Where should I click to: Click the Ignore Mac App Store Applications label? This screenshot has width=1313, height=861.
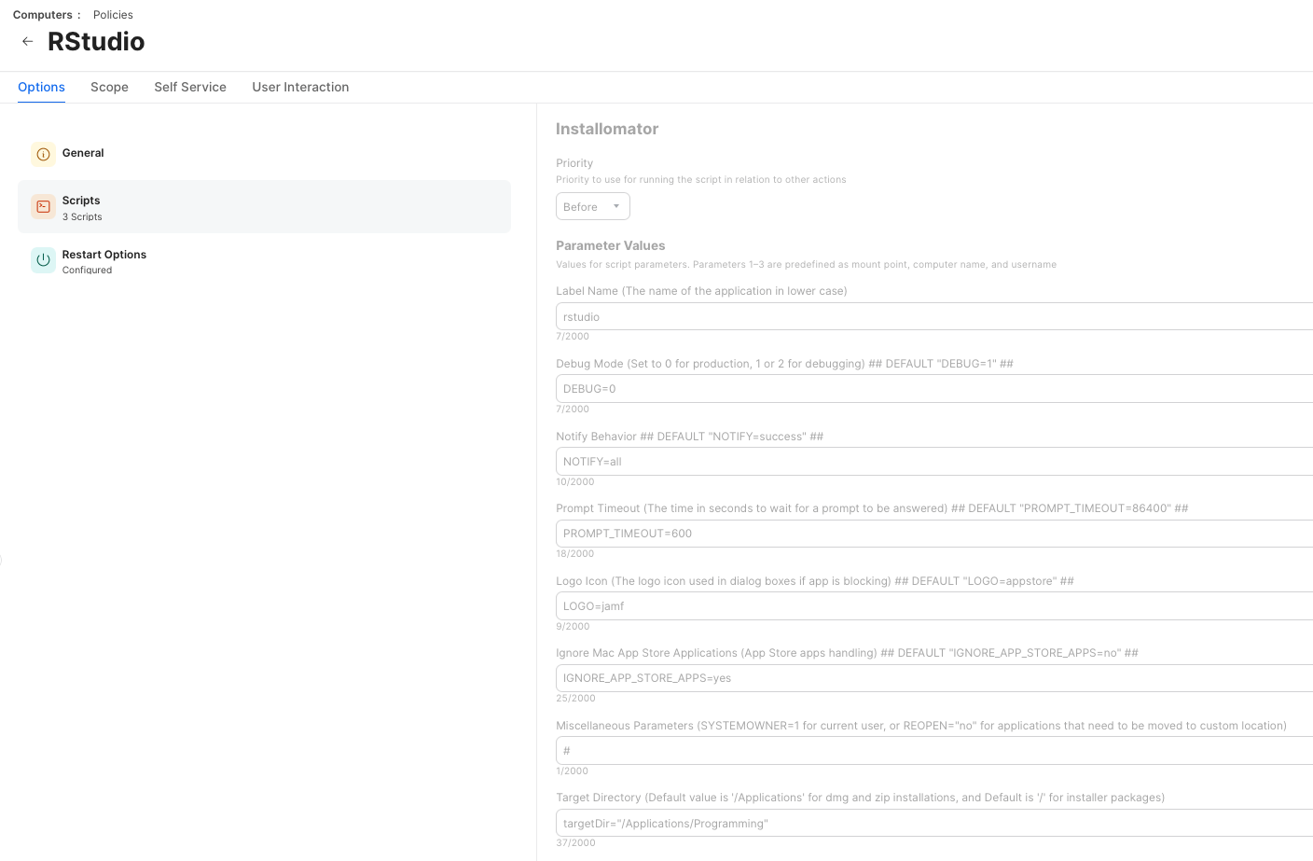pos(847,652)
